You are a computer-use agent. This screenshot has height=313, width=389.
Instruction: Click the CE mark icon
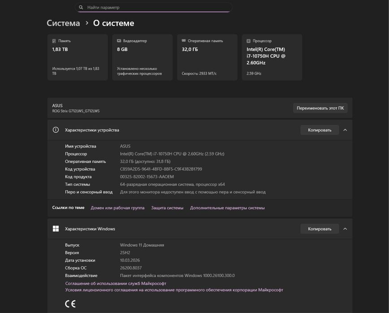tap(70, 304)
